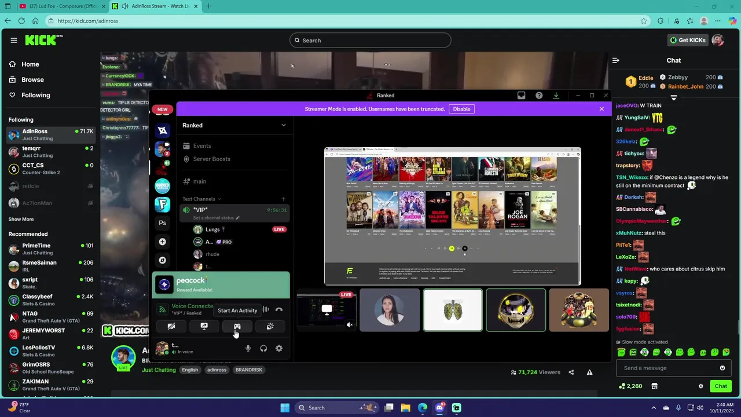
Task: Deafen with the Discord headphones icon
Action: [x=263, y=348]
